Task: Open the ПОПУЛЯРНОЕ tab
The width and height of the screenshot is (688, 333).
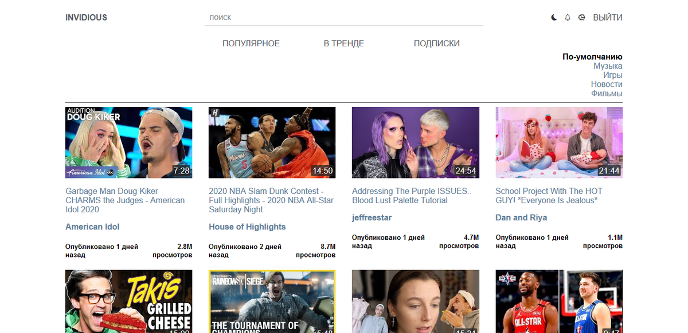Action: coord(251,43)
